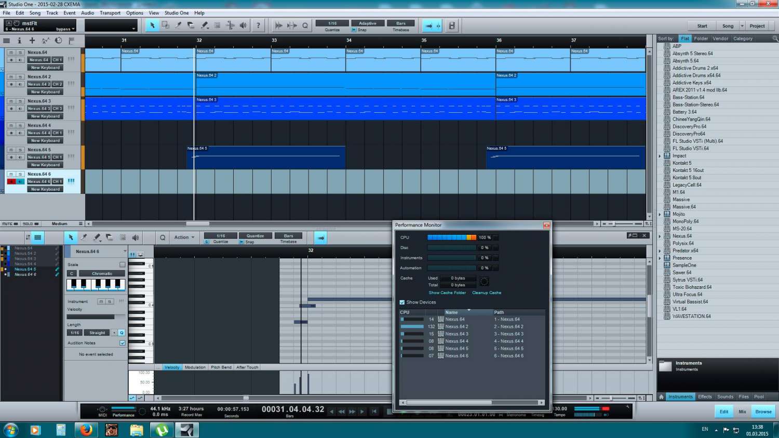779x438 pixels.
Task: Click the add track plus icon
Action: tap(32, 41)
